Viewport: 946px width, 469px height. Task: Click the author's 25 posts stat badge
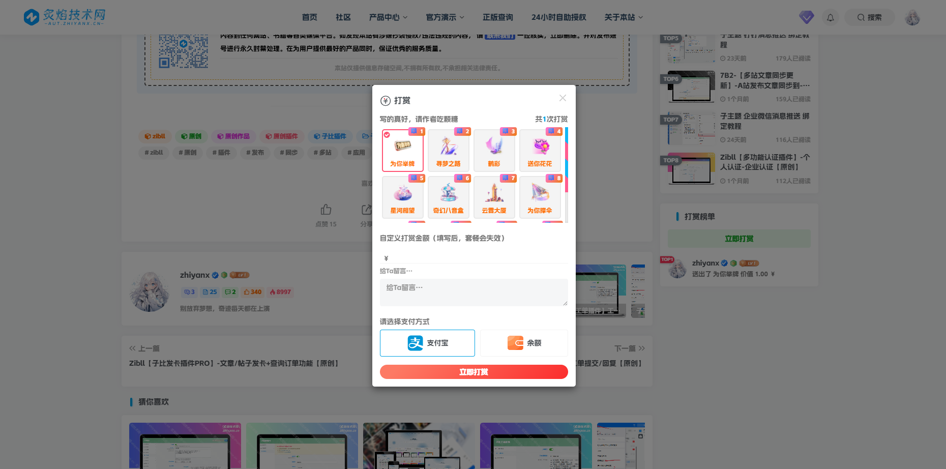210,292
